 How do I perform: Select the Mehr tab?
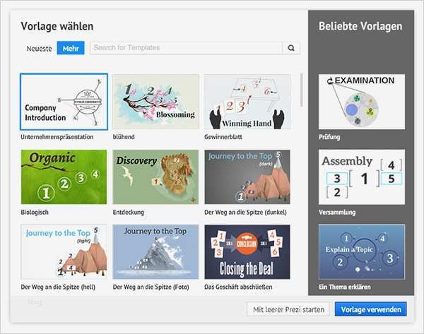tap(71, 48)
